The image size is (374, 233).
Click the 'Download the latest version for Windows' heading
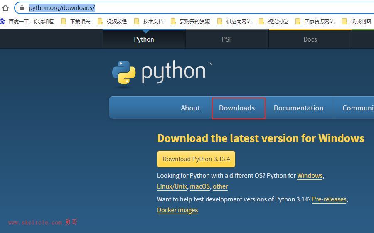(x=261, y=138)
